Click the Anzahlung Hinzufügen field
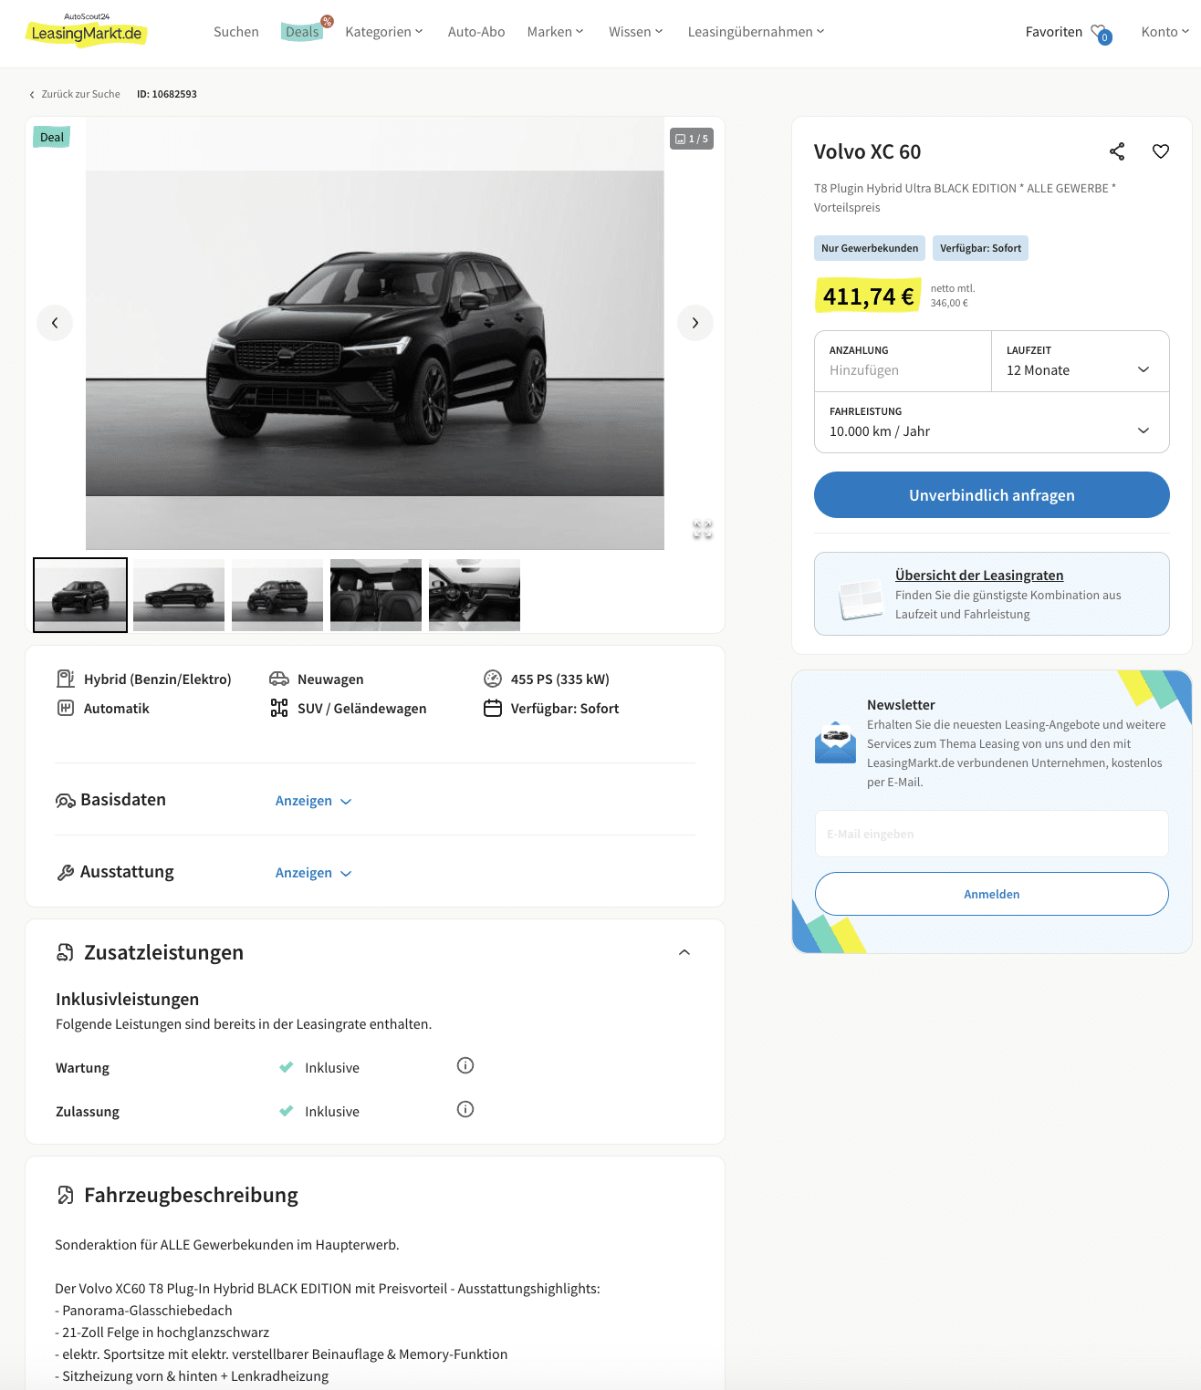The height and width of the screenshot is (1390, 1201). [903, 361]
